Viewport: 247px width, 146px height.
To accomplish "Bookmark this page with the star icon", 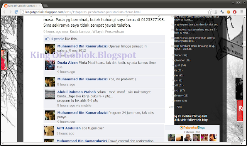I will (209, 12).
